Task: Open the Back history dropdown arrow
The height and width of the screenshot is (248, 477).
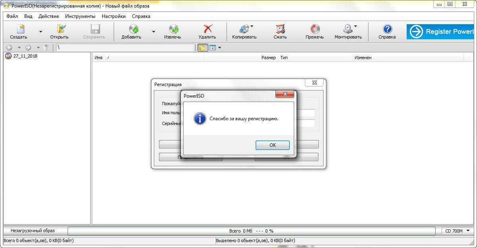Action: pos(19,48)
